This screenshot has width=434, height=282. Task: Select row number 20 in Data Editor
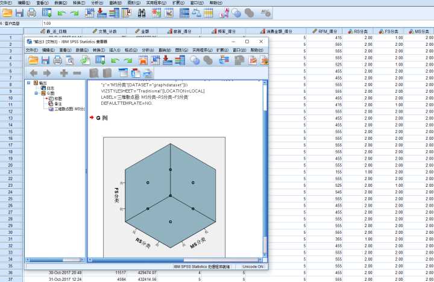[x=10, y=165]
